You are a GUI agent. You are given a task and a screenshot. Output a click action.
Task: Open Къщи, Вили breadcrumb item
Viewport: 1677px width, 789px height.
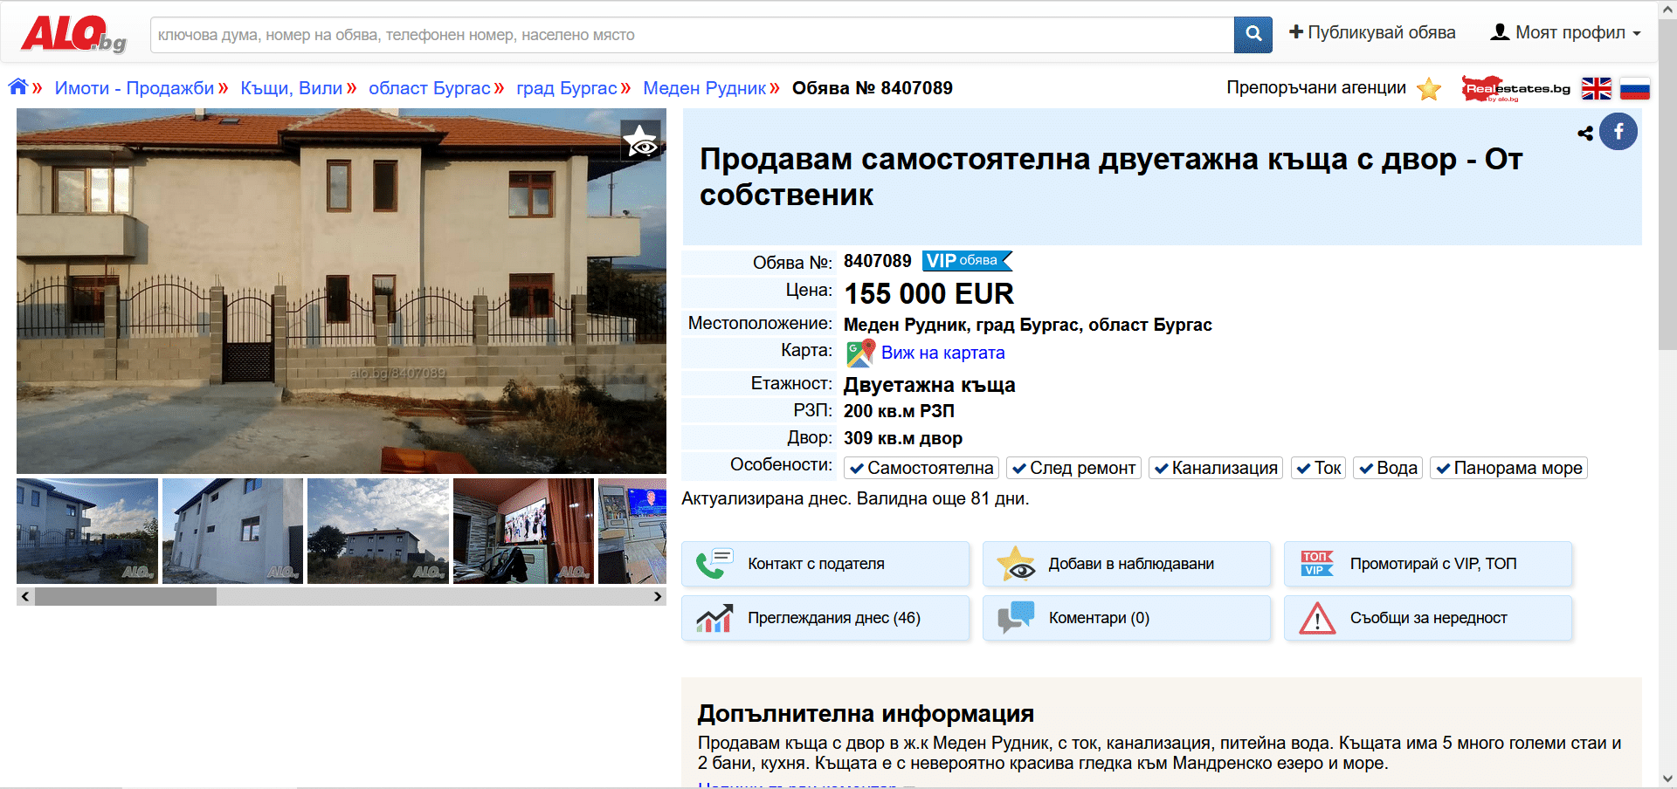click(x=291, y=88)
